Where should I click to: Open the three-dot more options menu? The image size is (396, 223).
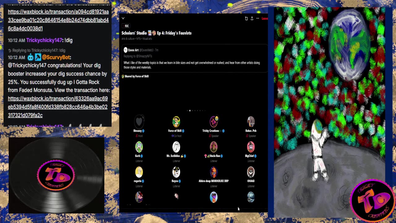(257, 19)
